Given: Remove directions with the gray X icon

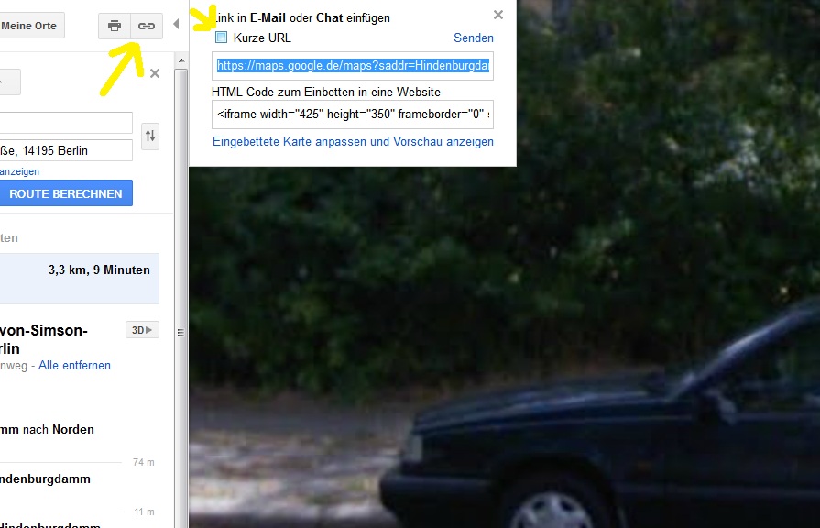Looking at the screenshot, I should [155, 73].
